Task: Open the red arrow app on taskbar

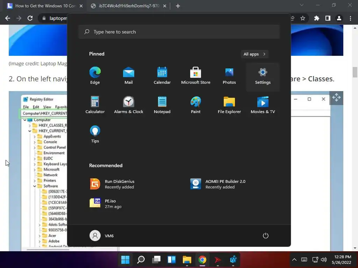Action: click(218, 260)
